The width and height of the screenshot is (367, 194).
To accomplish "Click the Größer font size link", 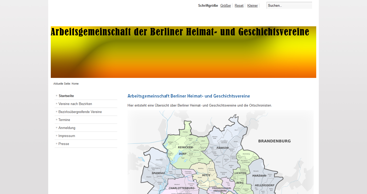I will click(x=226, y=5).
